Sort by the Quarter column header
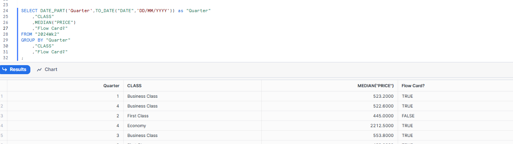 pos(111,86)
